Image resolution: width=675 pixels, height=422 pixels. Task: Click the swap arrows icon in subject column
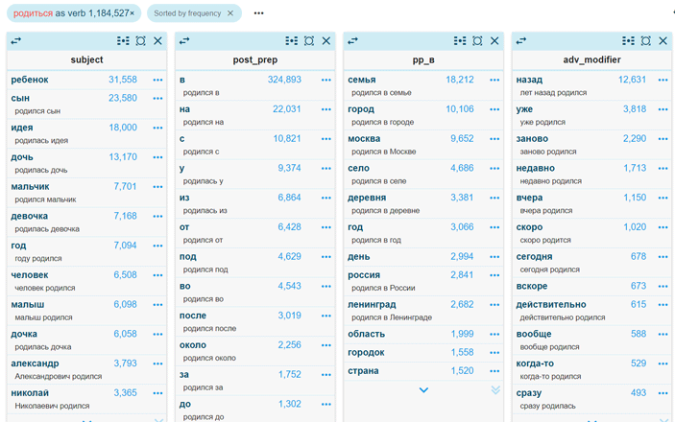(16, 41)
